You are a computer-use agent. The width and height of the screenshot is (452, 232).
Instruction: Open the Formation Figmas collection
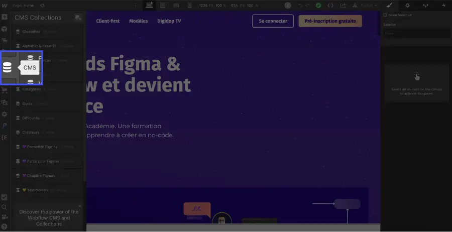pos(48,147)
